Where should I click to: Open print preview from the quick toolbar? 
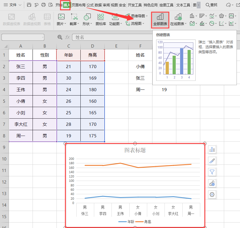pyautogui.click(x=51, y=5)
